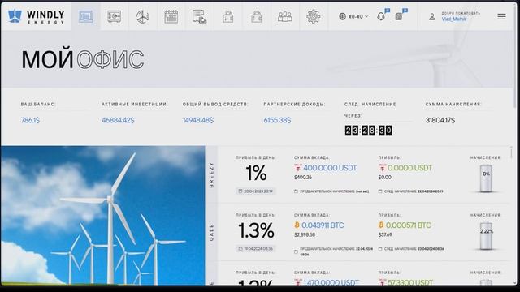520x292 pixels.
Task: Open the partners group icon in the navigation
Action: pyautogui.click(x=285, y=16)
